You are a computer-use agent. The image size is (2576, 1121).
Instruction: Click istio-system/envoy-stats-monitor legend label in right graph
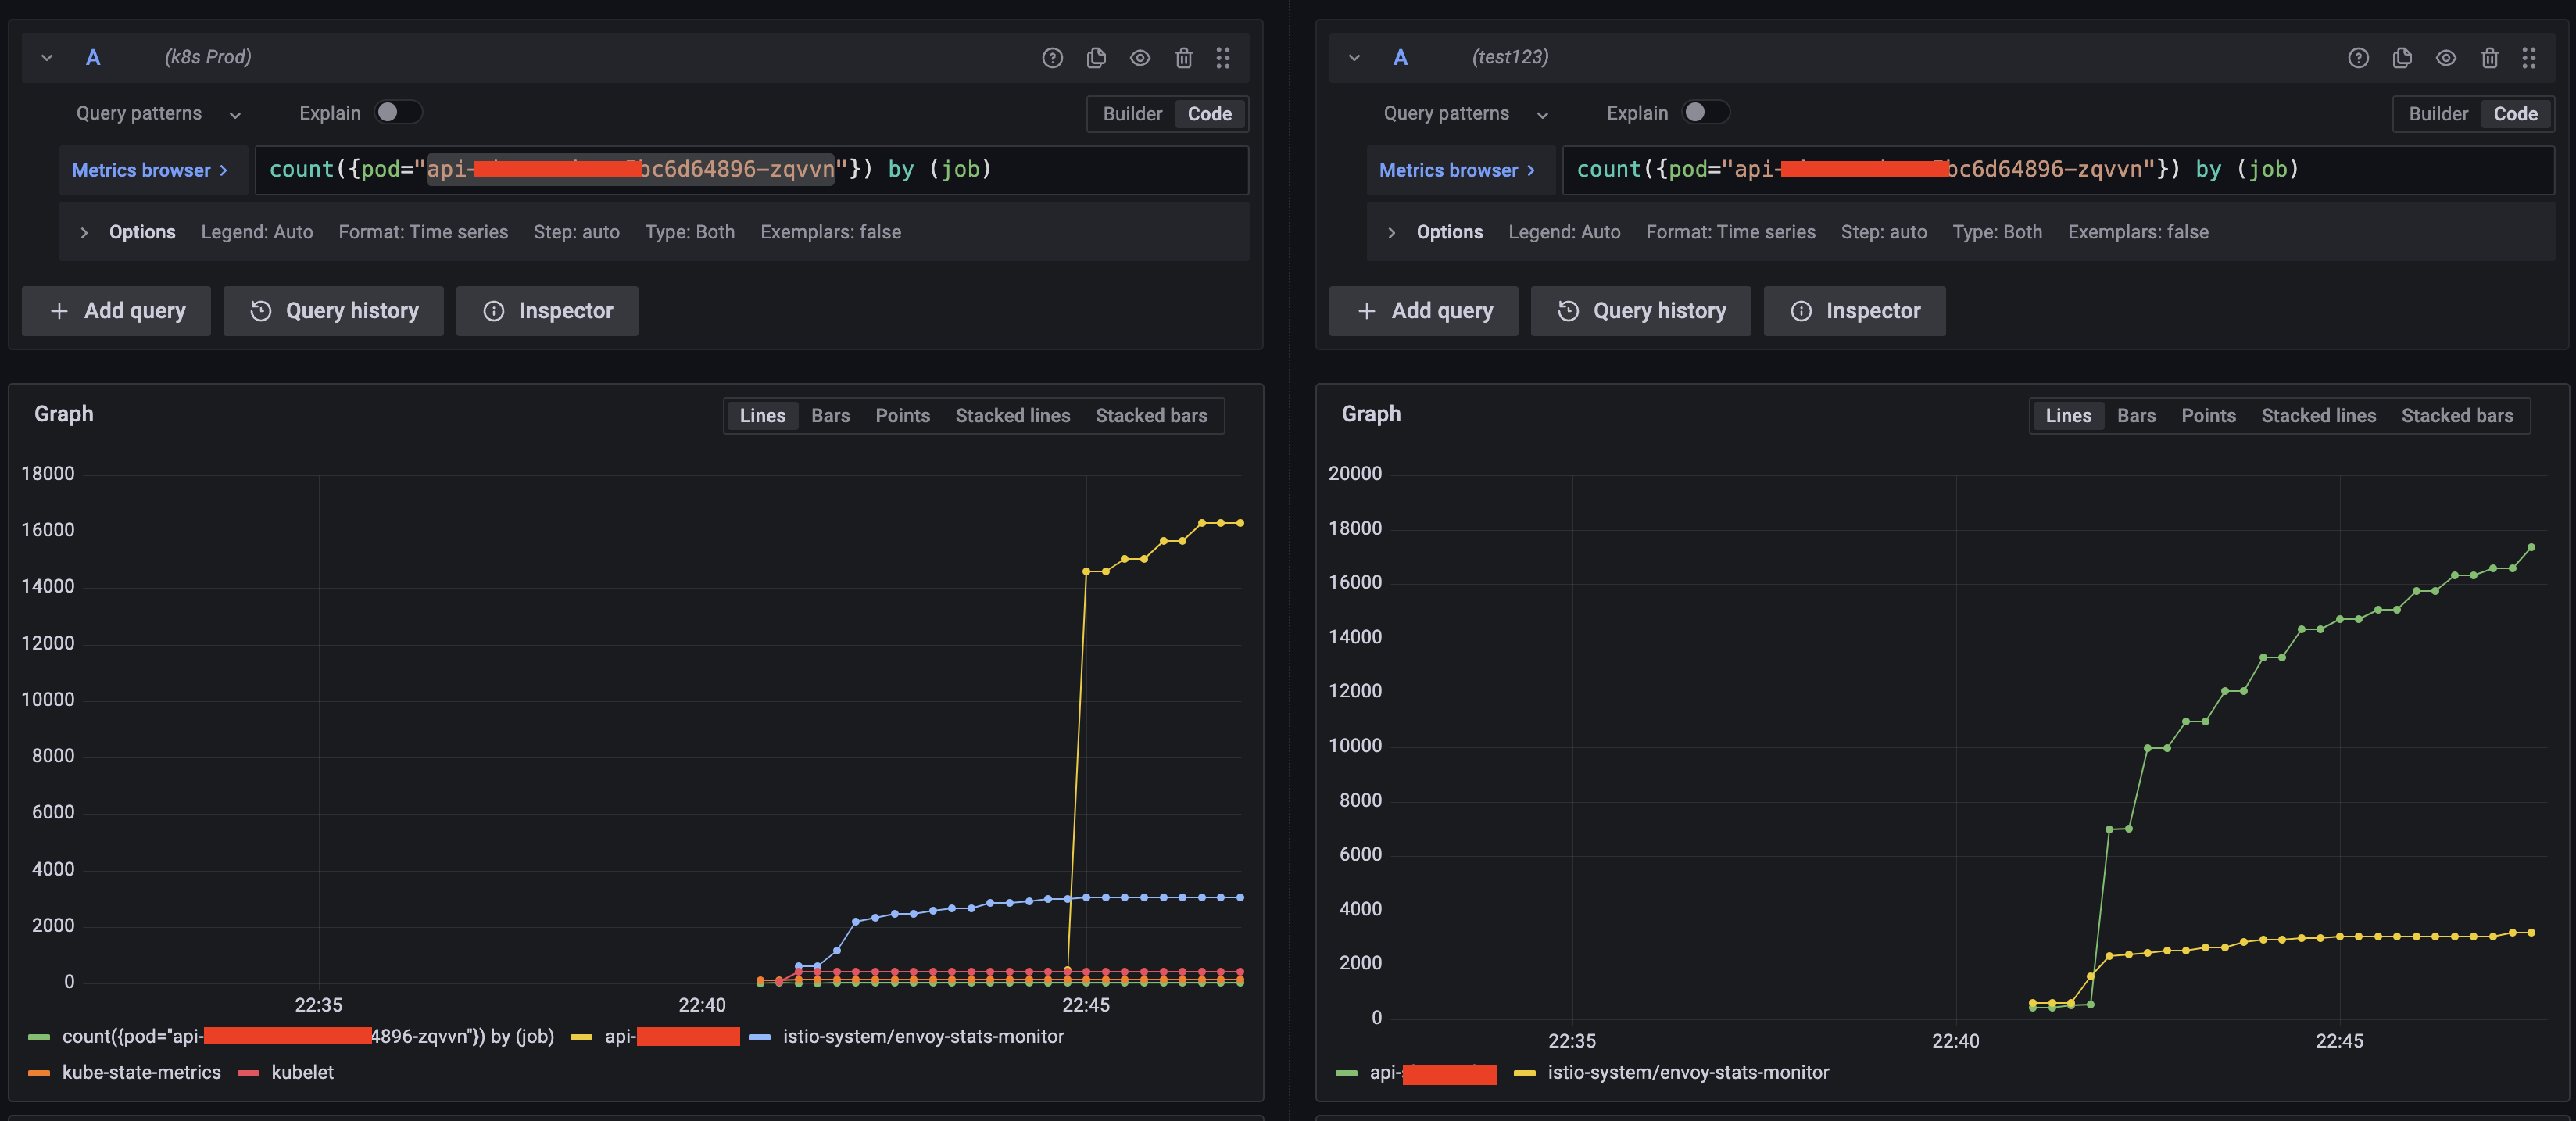(x=1688, y=1072)
